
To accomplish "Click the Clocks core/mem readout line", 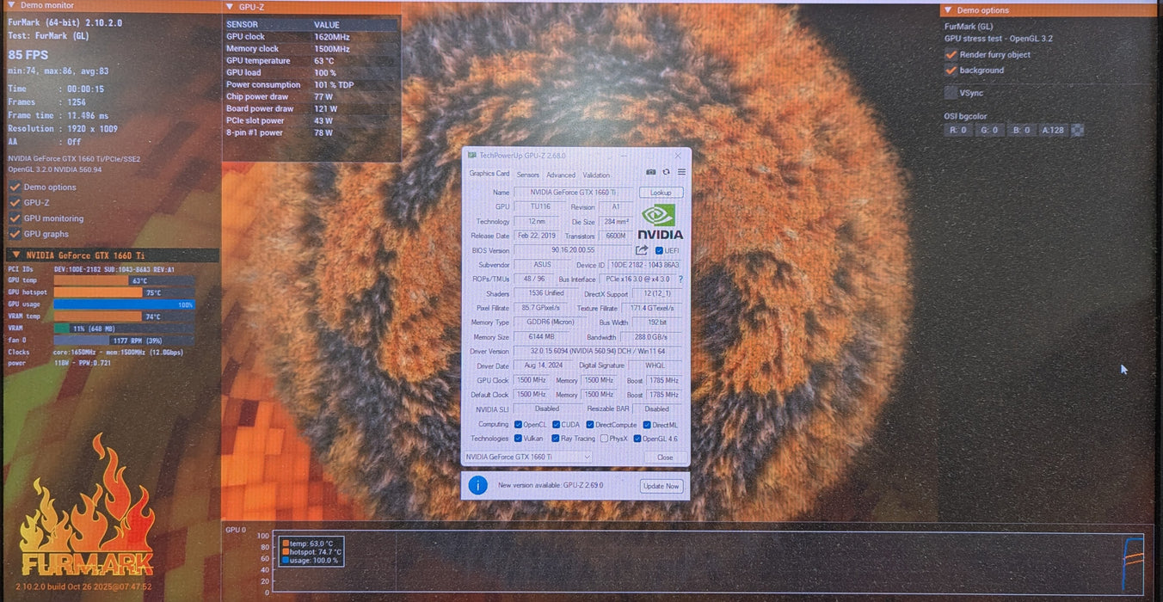I will click(95, 352).
